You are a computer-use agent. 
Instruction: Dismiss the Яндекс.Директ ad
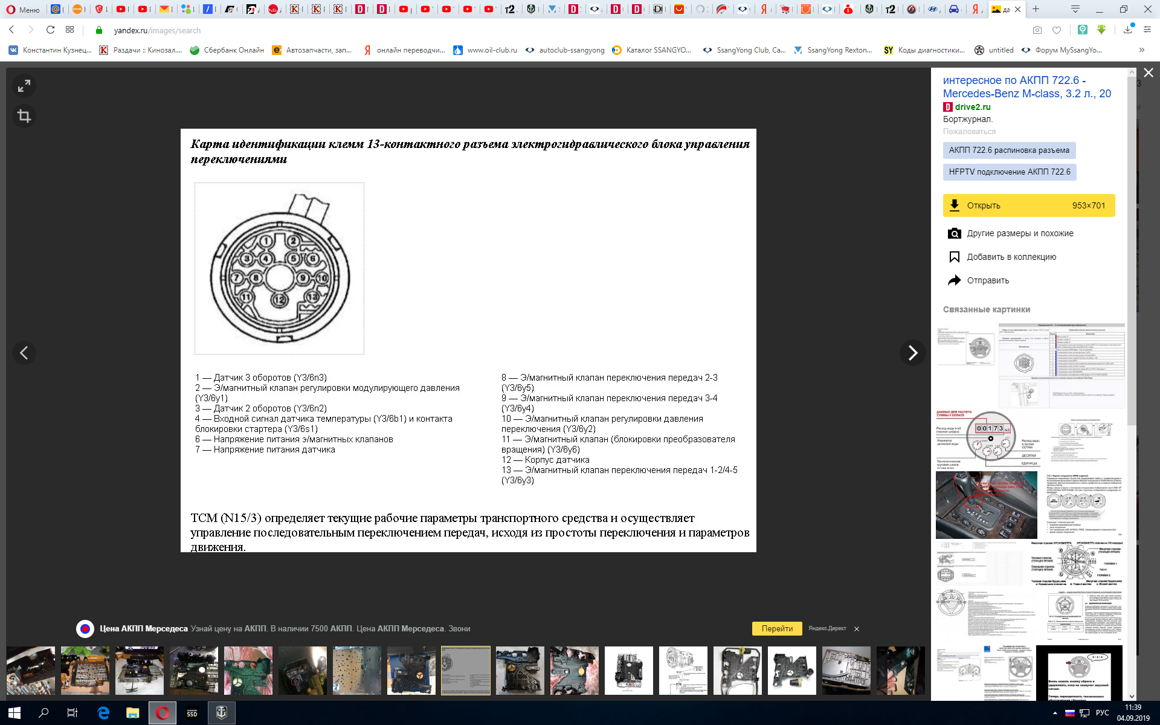click(x=856, y=629)
